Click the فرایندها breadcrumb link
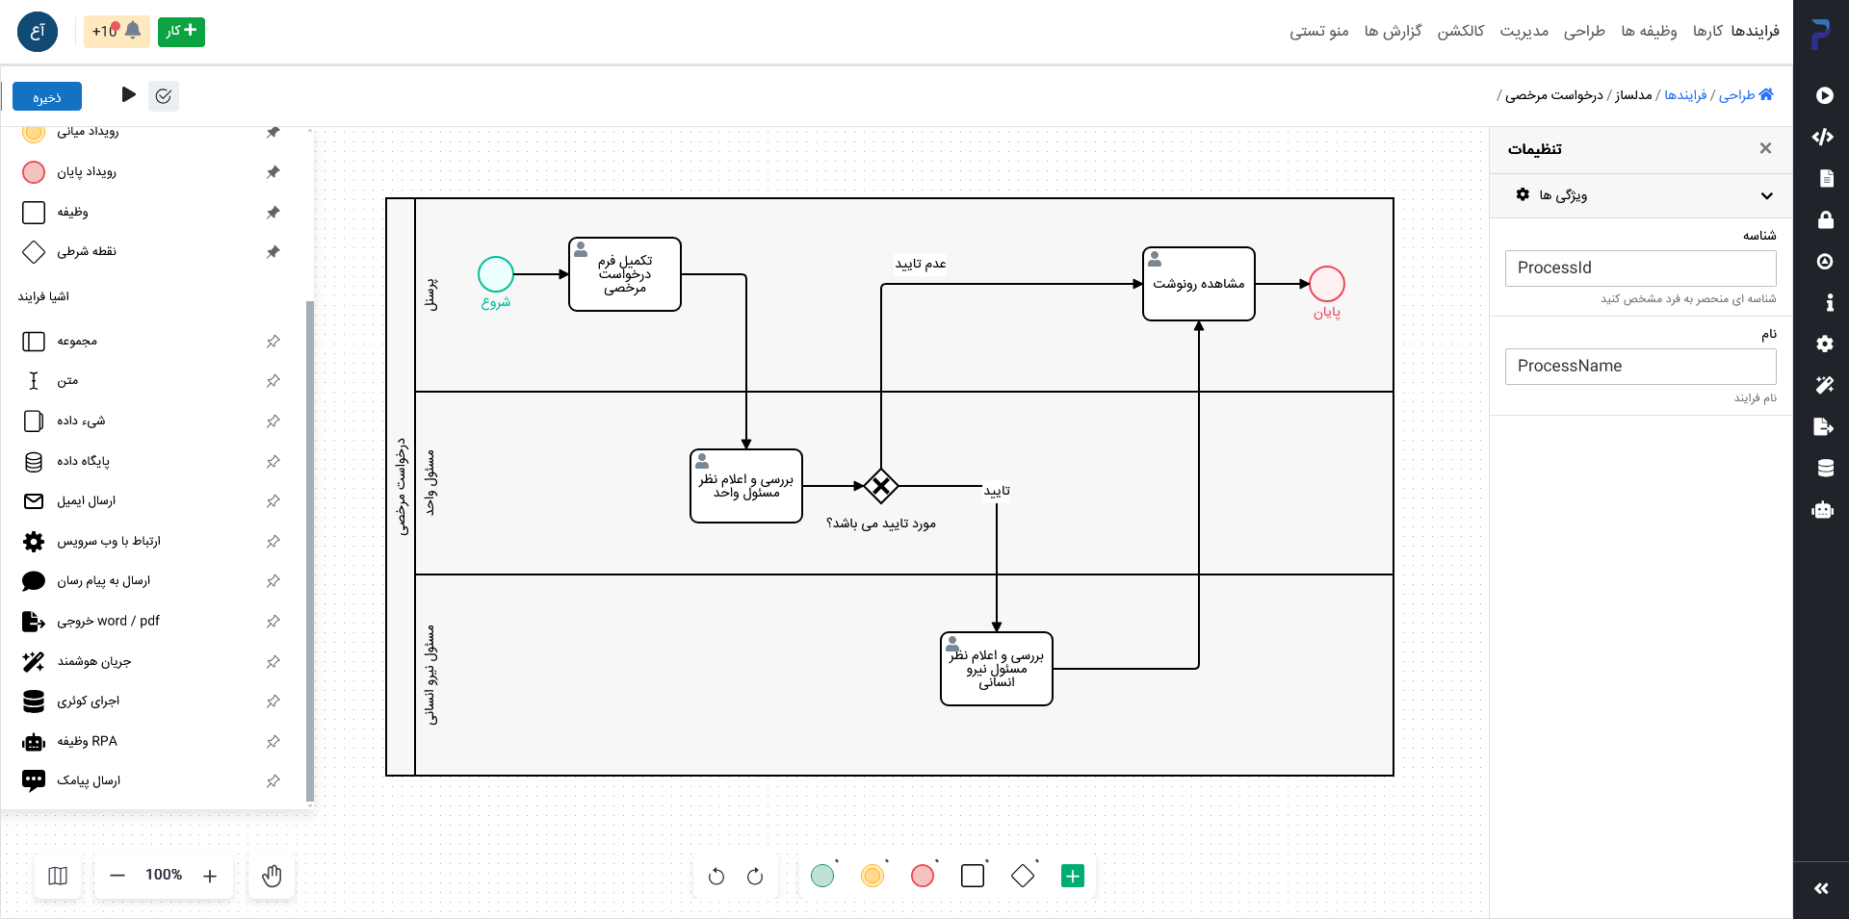The image size is (1849, 919). (1685, 95)
